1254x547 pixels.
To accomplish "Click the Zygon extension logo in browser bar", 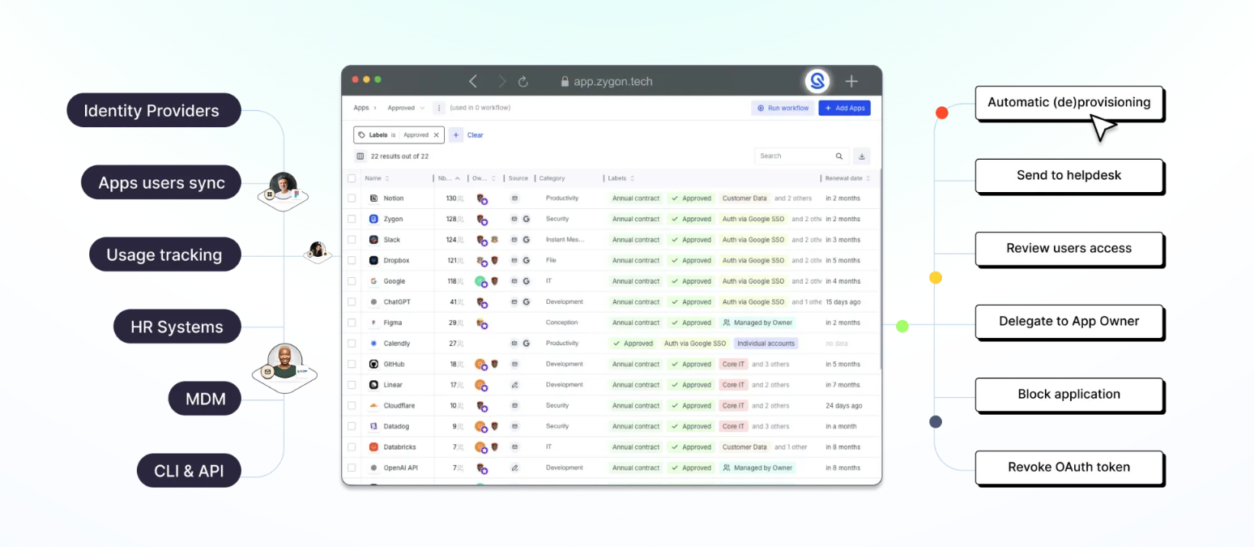I will pyautogui.click(x=817, y=81).
